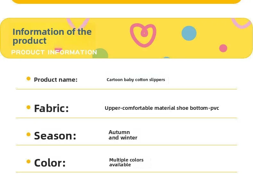Click the orange bullet beside Season
Viewport: 253px width, 188px height.
(29, 134)
